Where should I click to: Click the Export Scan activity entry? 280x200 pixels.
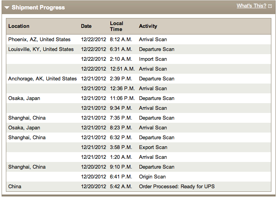point(153,147)
